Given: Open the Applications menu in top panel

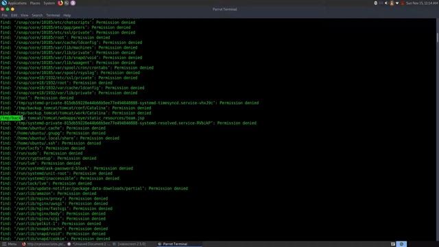Looking at the screenshot, I should (17, 3).
